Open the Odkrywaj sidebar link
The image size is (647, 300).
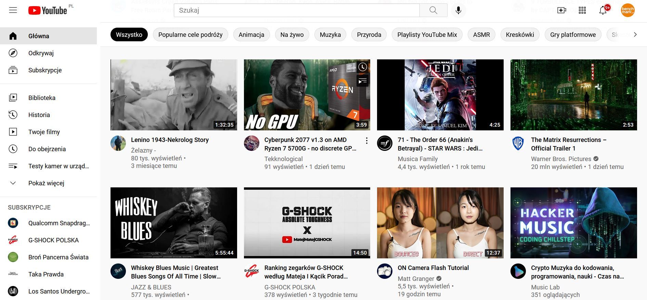click(x=48, y=53)
